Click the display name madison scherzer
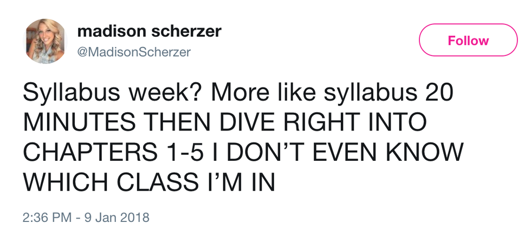 [x=149, y=31]
